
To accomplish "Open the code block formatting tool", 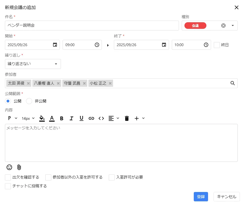I will pyautogui.click(x=101, y=118).
